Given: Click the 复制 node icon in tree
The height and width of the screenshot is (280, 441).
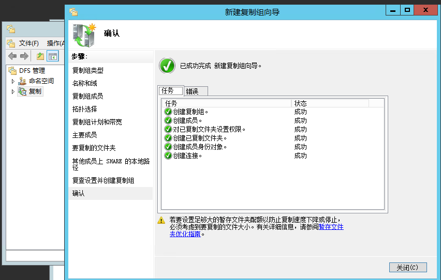Looking at the screenshot, I should (22, 91).
